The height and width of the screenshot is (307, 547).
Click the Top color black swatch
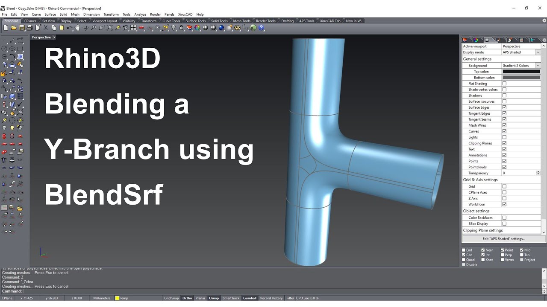pos(521,72)
